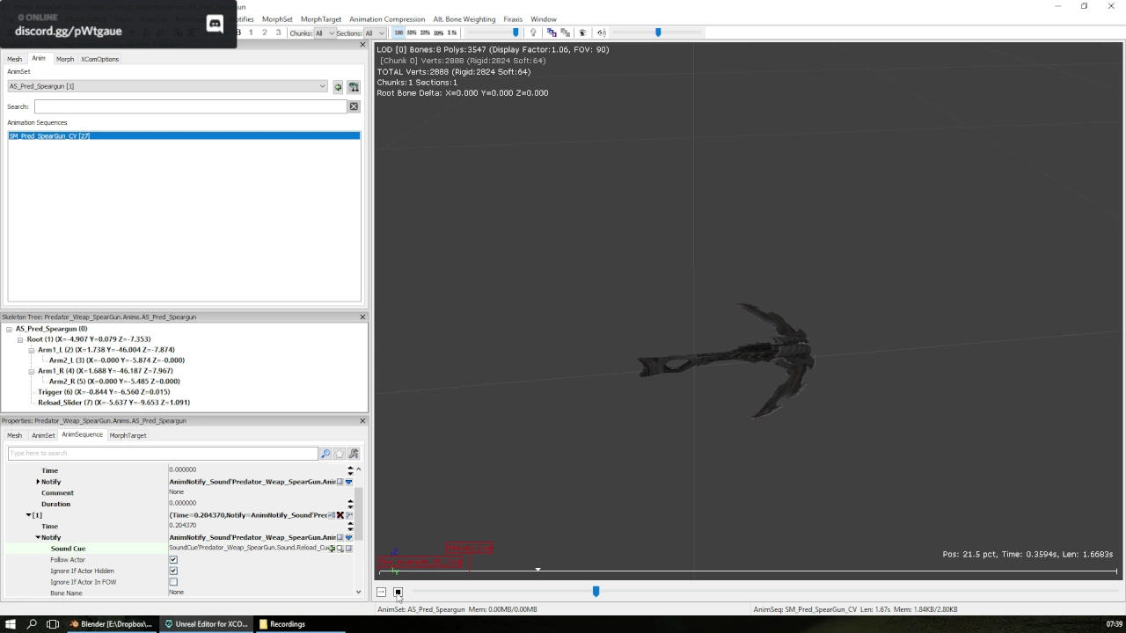Select the AnimSet tab in Properties panel
The height and width of the screenshot is (633, 1126).
coord(43,435)
